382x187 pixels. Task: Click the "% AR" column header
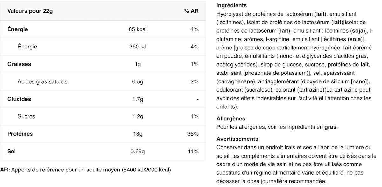tap(191, 11)
